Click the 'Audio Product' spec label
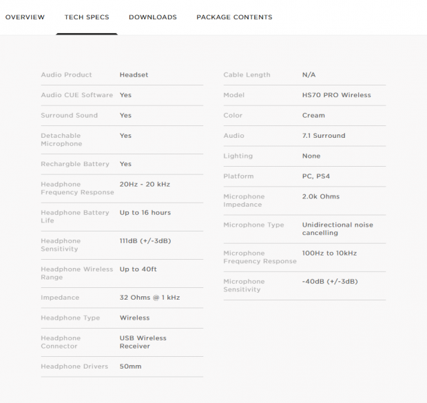427x403 pixels. coord(66,74)
